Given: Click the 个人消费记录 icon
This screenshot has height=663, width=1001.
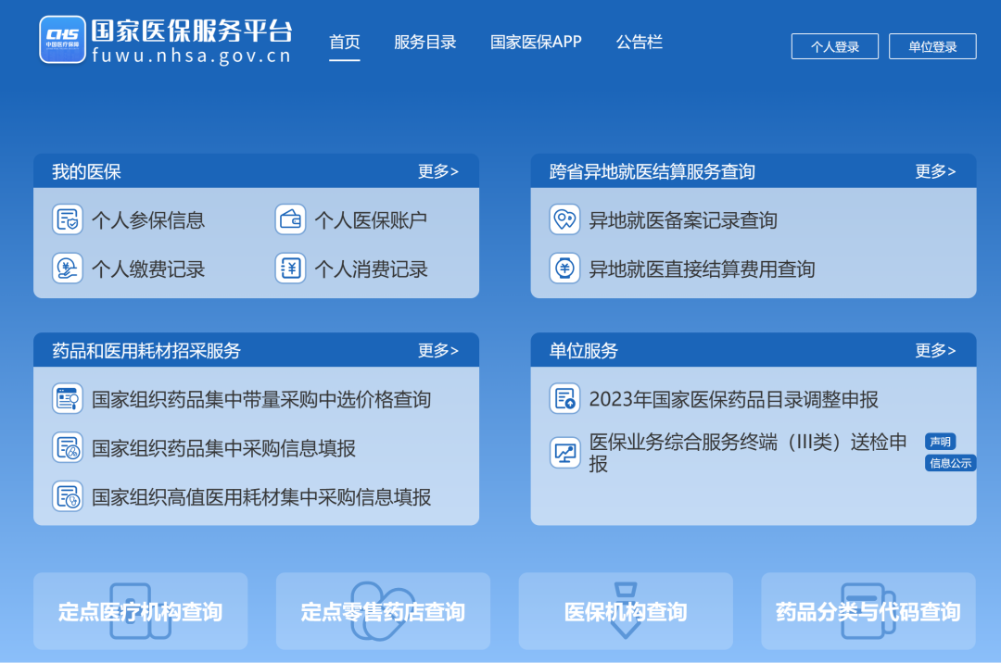Looking at the screenshot, I should (290, 269).
